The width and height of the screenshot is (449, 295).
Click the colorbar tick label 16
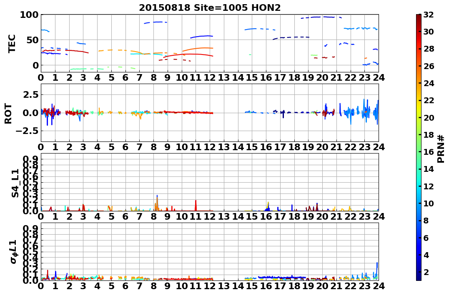[x=429, y=152]
